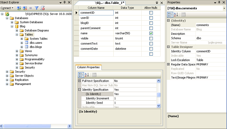Click the Filter funnel icon
The image size is (227, 129).
pos(36,8)
